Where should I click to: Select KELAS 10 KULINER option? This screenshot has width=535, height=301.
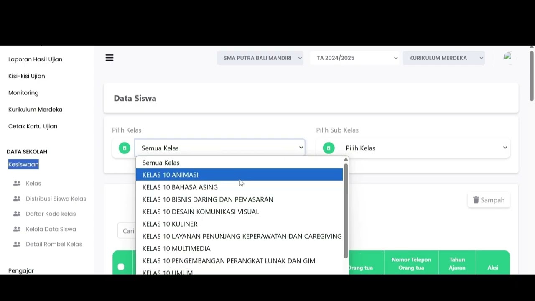[x=239, y=224]
